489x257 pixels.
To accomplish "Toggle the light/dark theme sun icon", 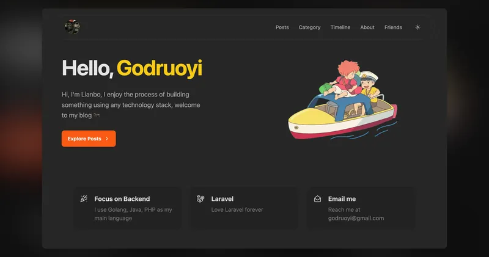I will coord(417,27).
